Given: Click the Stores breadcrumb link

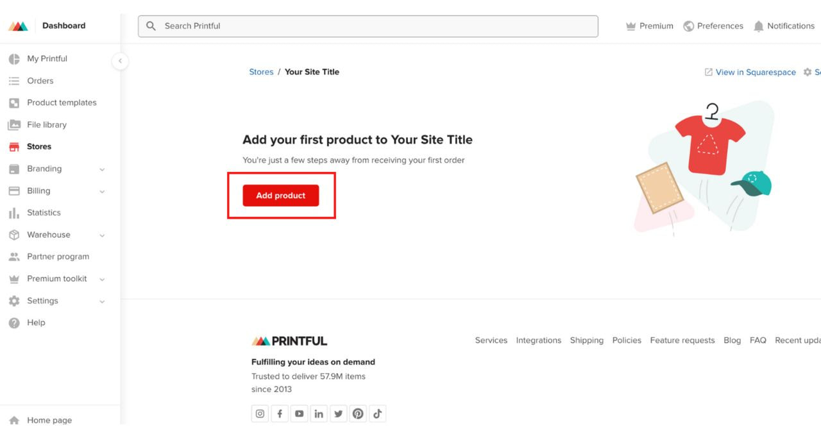Looking at the screenshot, I should click(261, 72).
